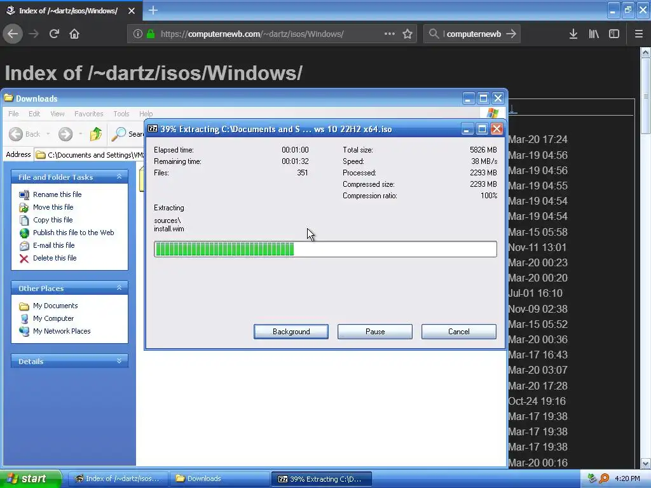Open the Firefox library
The width and height of the screenshot is (651, 488).
594,34
